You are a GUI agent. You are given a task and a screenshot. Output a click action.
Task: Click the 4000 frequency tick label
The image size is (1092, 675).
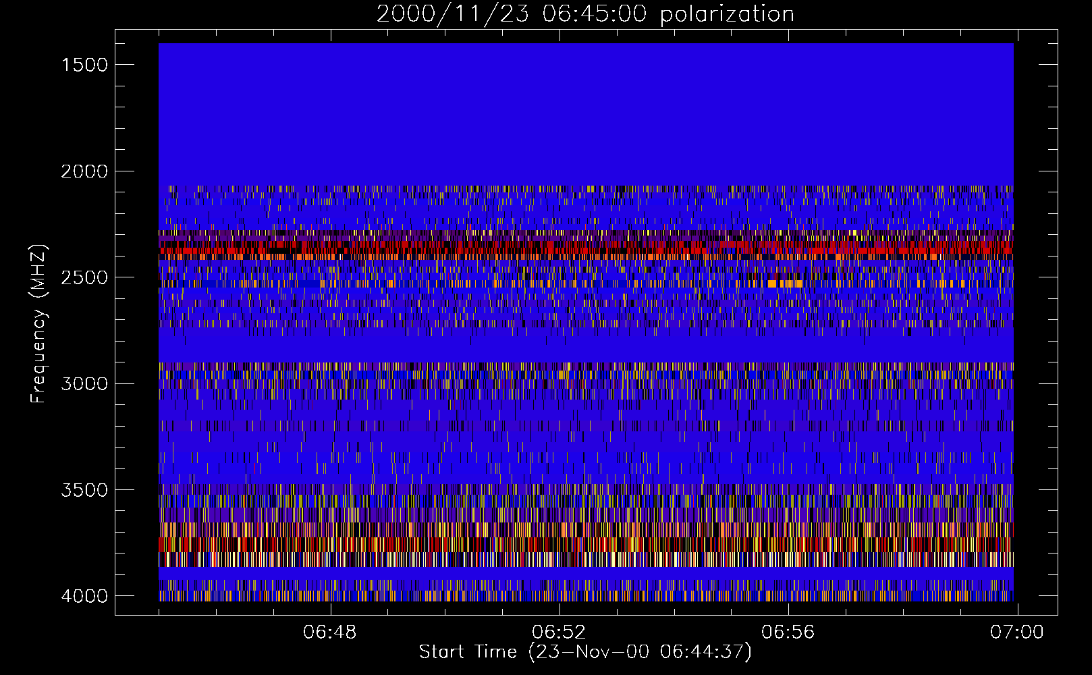[84, 596]
